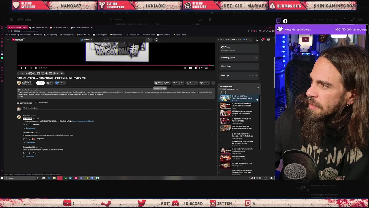Open Mors (documental) playlist video
Screen dimensions: 369x208
point(239,158)
